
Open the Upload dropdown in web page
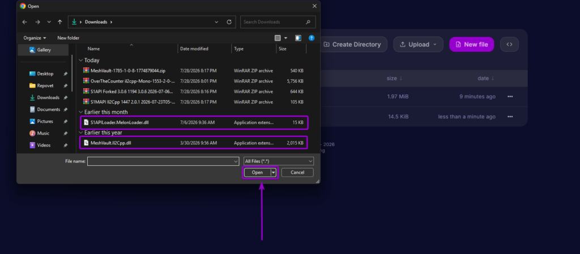click(418, 44)
